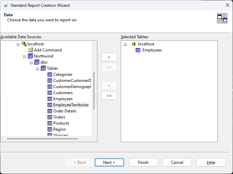Click the Order Details table icon
The image size is (233, 174).
click(x=50, y=111)
